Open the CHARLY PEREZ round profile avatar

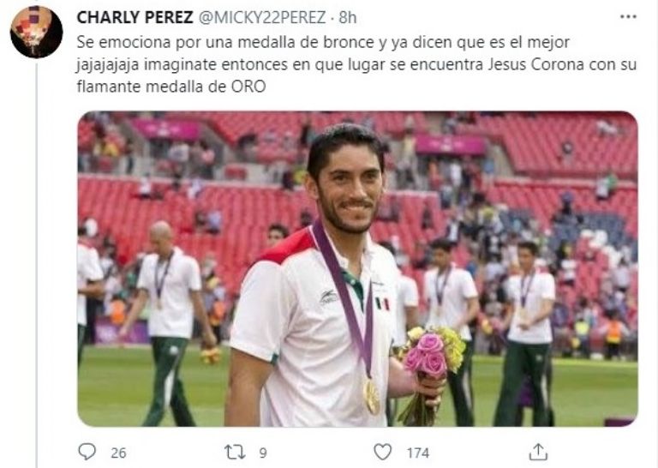click(37, 32)
